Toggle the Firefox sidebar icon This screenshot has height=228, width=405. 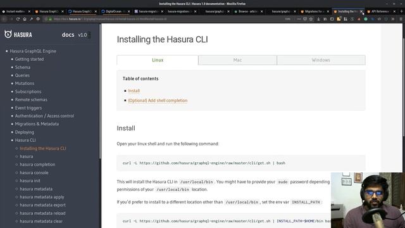pos(332,19)
